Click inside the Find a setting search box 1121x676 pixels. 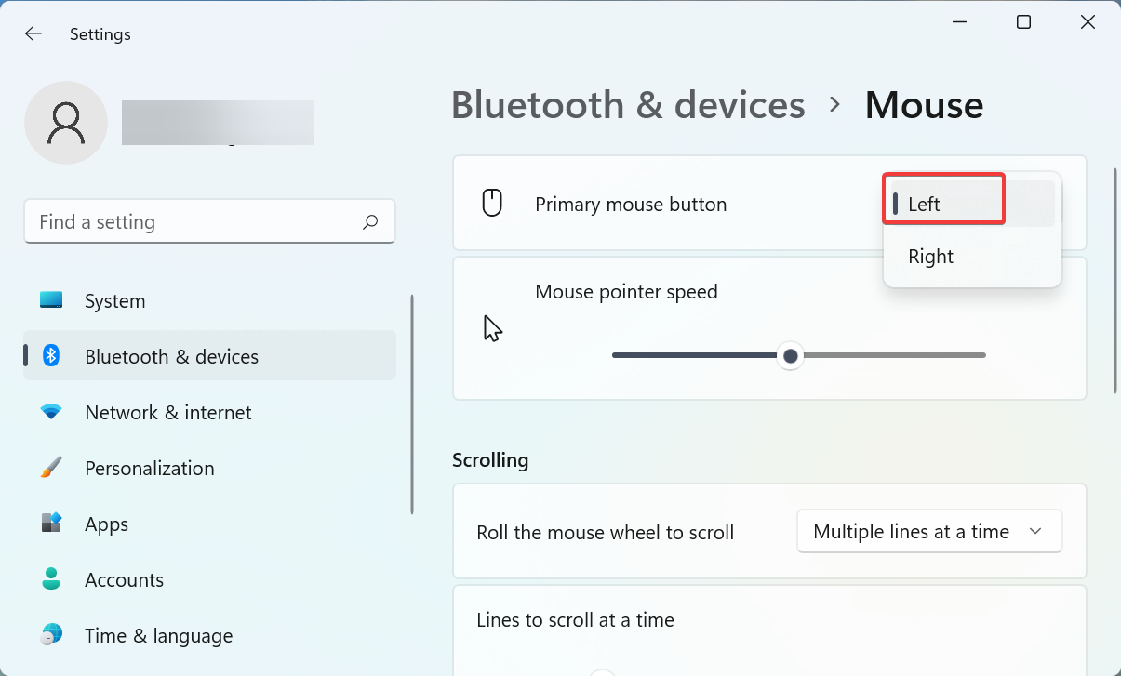click(209, 221)
